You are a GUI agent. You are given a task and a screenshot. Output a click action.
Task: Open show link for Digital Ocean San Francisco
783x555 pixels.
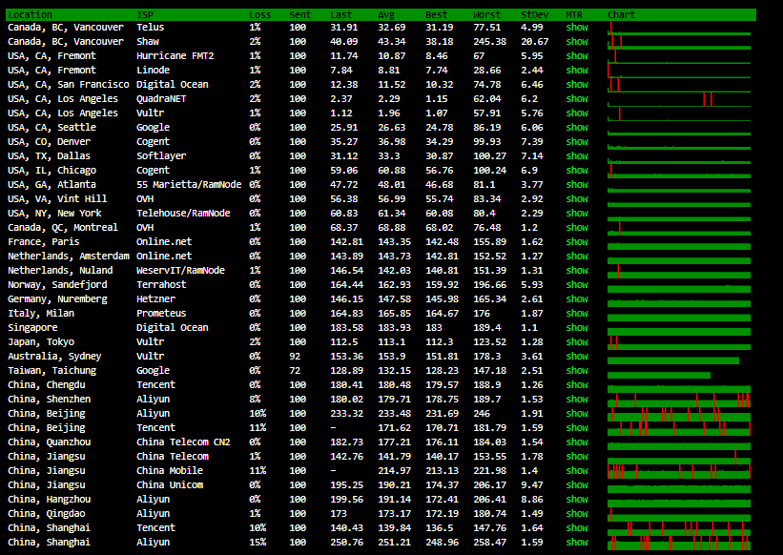tap(577, 84)
